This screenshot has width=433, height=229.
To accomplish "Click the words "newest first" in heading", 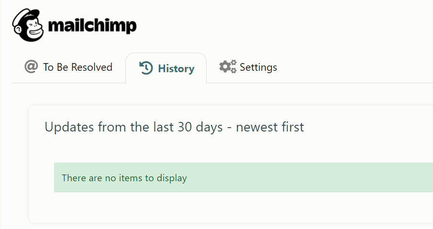I will (270, 127).
